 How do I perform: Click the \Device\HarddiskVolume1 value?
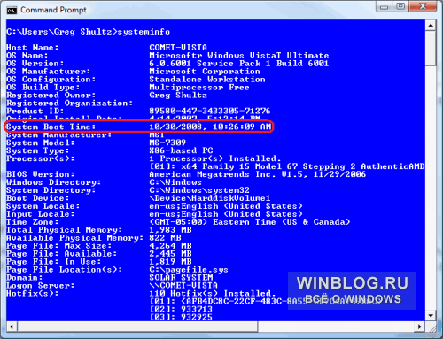[x=210, y=198]
